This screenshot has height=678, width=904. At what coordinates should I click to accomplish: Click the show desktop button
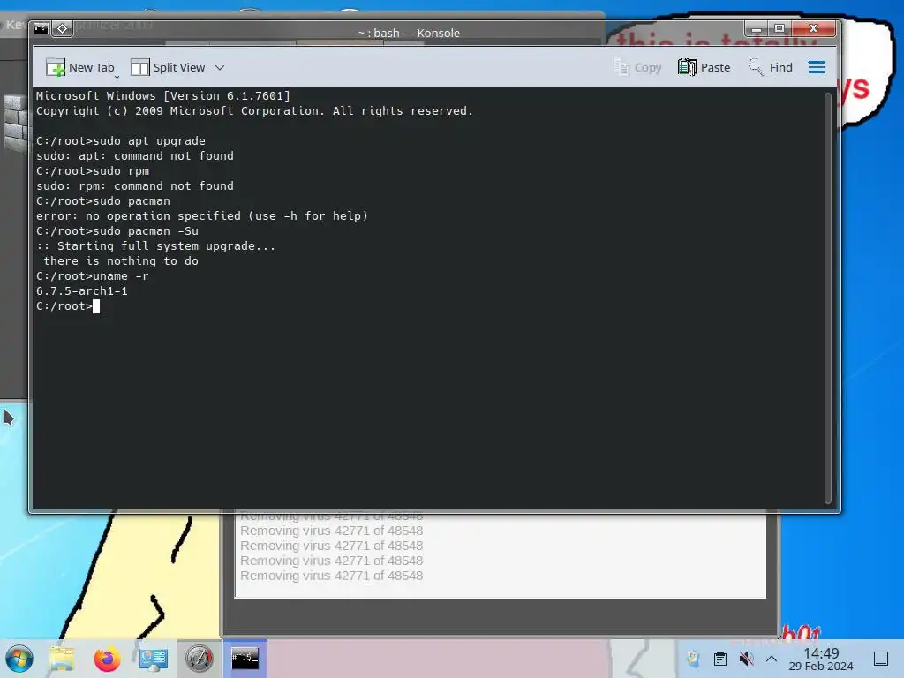[x=881, y=659]
